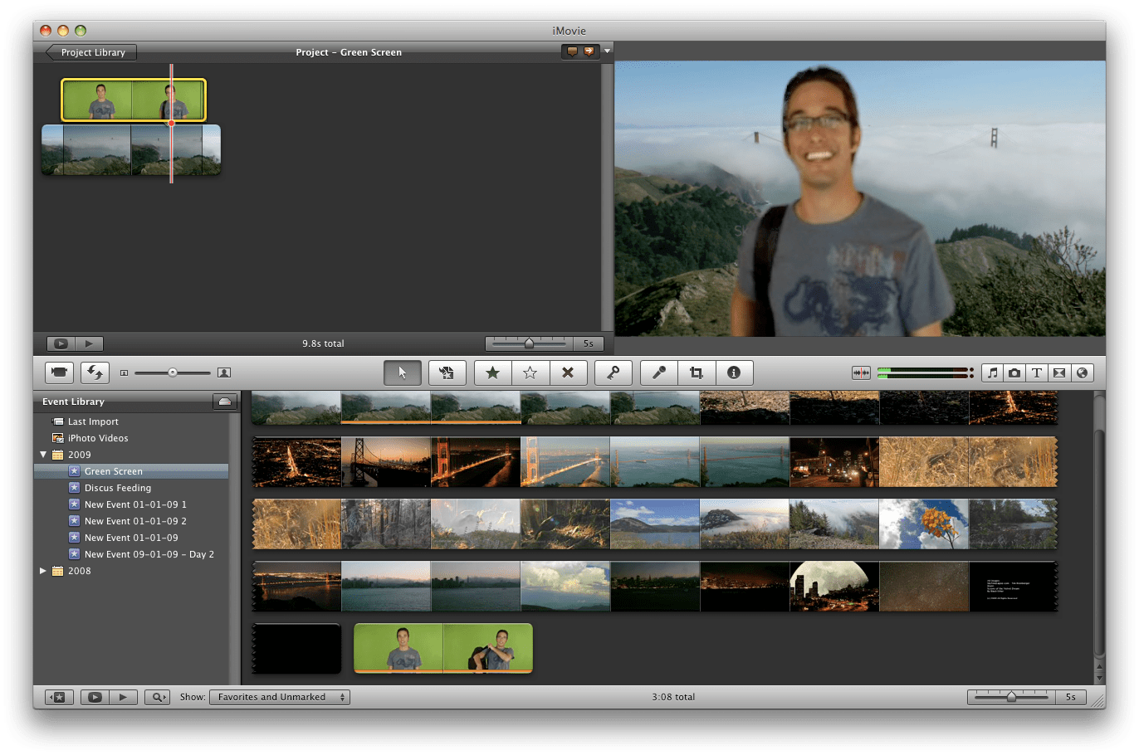
Task: Select the Crop tool
Action: tap(696, 373)
